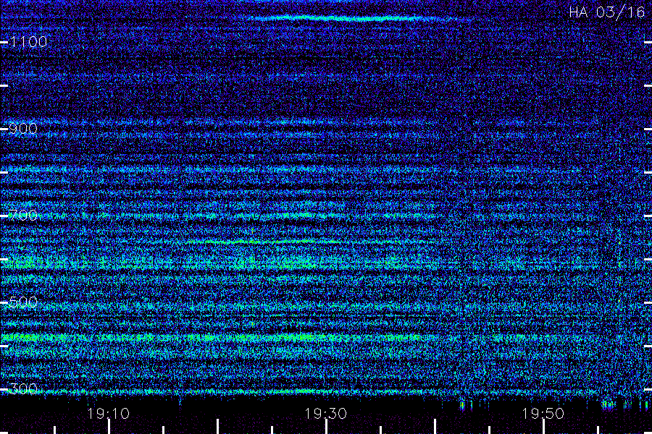Click the 300 frequency axis label

(23, 389)
